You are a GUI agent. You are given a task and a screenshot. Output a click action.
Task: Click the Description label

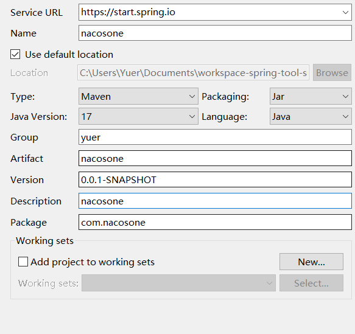tap(36, 201)
